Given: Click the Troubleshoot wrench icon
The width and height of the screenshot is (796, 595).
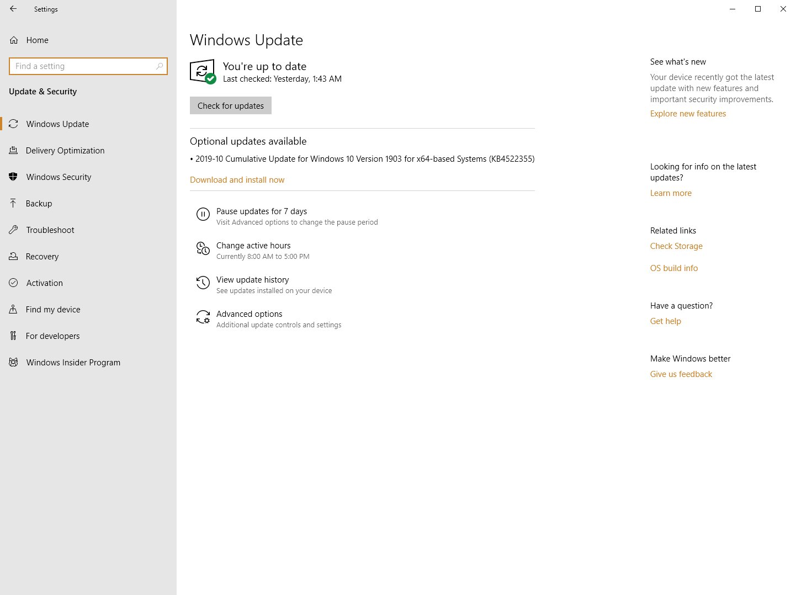Looking at the screenshot, I should click(14, 230).
